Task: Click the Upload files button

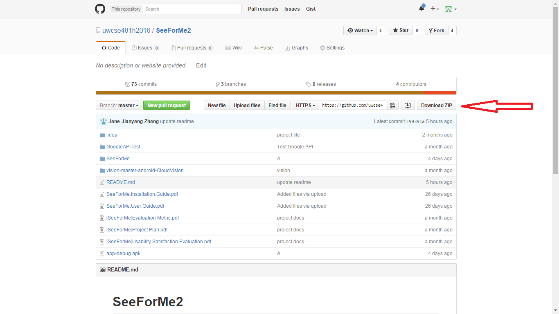Action: [247, 105]
